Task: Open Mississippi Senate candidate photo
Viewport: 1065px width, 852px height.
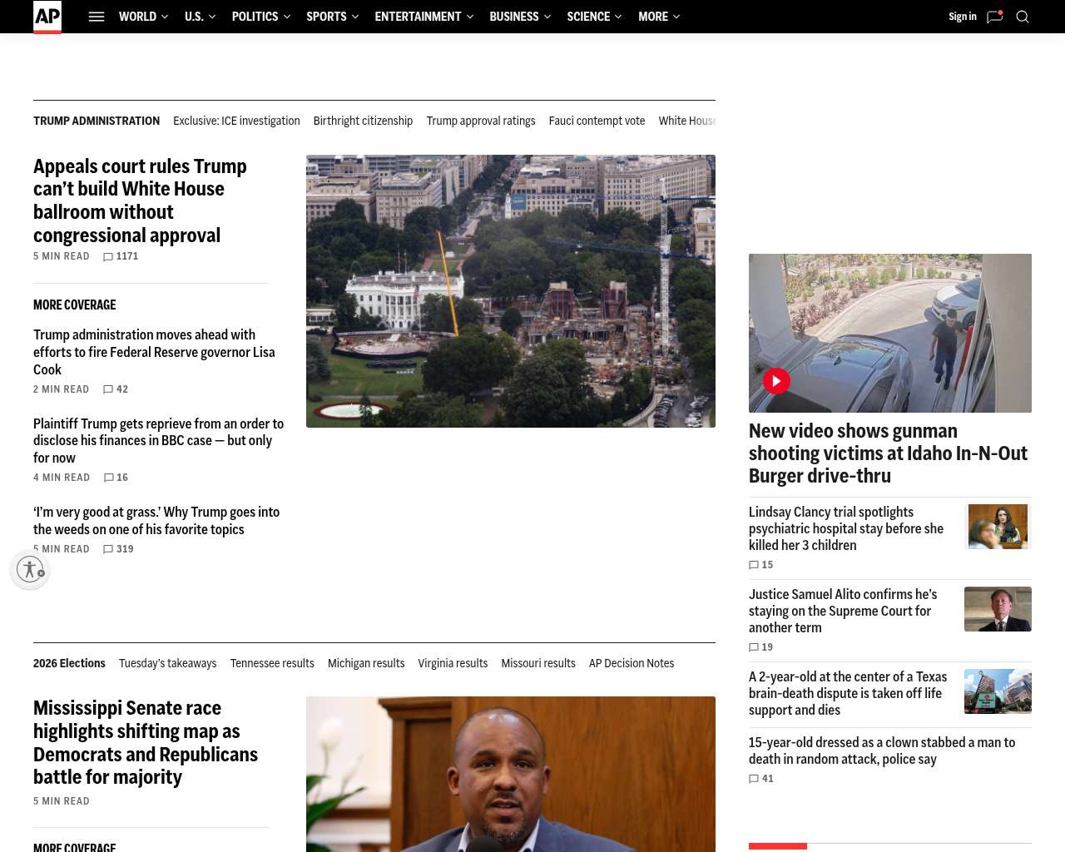Action: coord(511,774)
